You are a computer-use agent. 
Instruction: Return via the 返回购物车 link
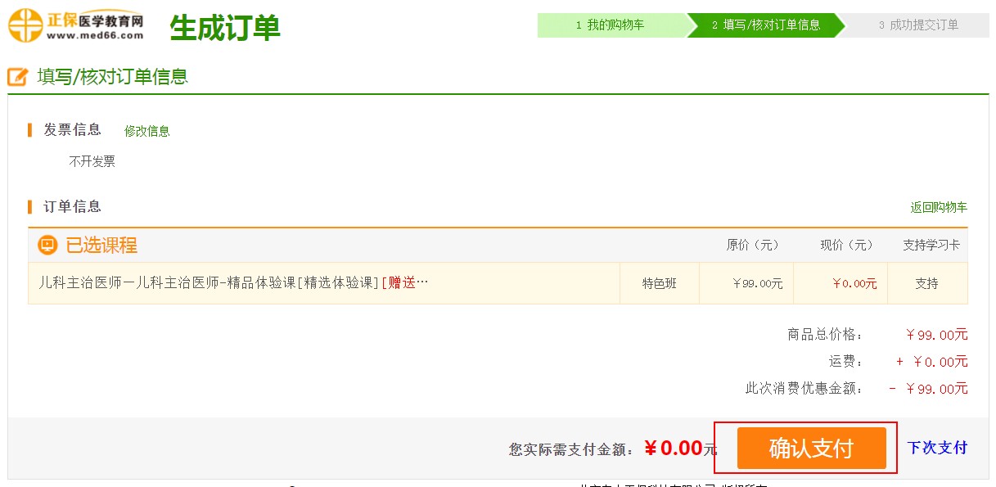coord(939,207)
